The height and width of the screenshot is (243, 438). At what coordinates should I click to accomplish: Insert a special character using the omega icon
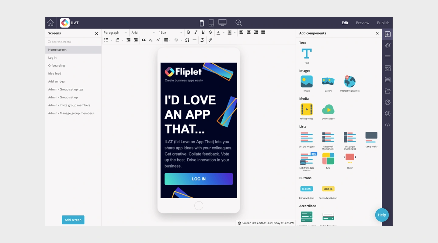187,40
